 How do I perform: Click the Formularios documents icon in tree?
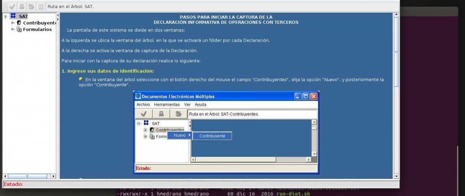(19, 30)
